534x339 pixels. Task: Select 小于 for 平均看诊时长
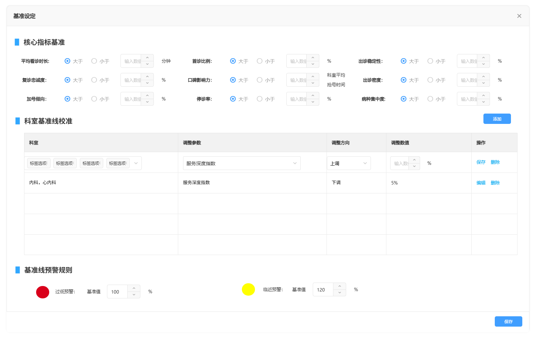coord(94,61)
